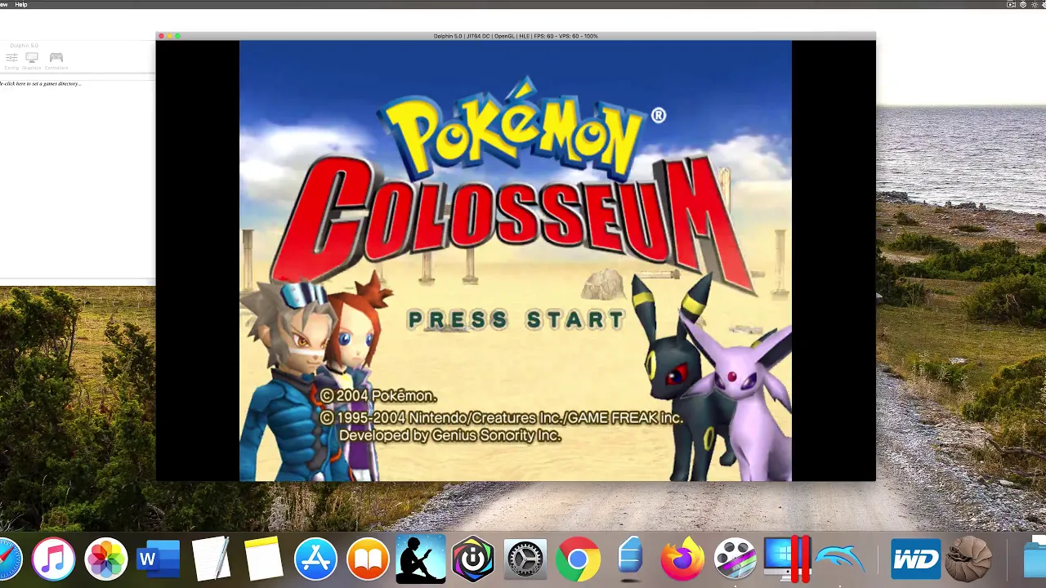
Task: Launch Google Chrome from the dock
Action: [x=578, y=559]
